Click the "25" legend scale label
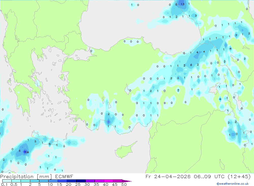 click(x=78, y=184)
